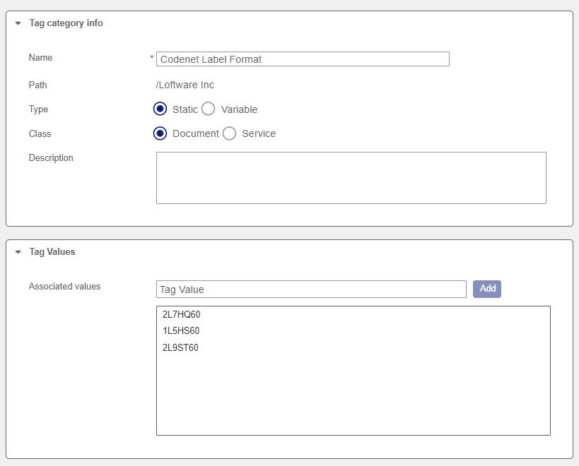The width and height of the screenshot is (579, 466).
Task: Click the collapse arrow beside Tag category info
Action: (x=18, y=23)
